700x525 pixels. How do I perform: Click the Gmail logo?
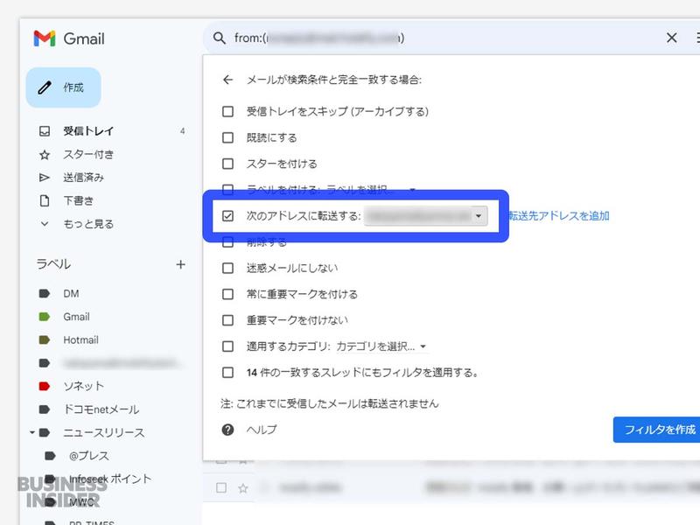click(69, 38)
